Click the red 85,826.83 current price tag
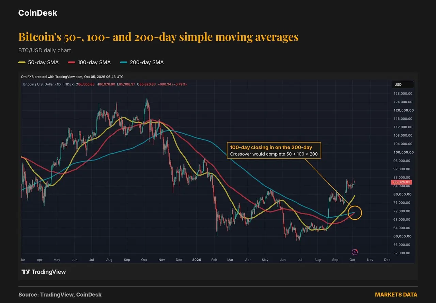The image size is (436, 303). pyautogui.click(x=402, y=182)
